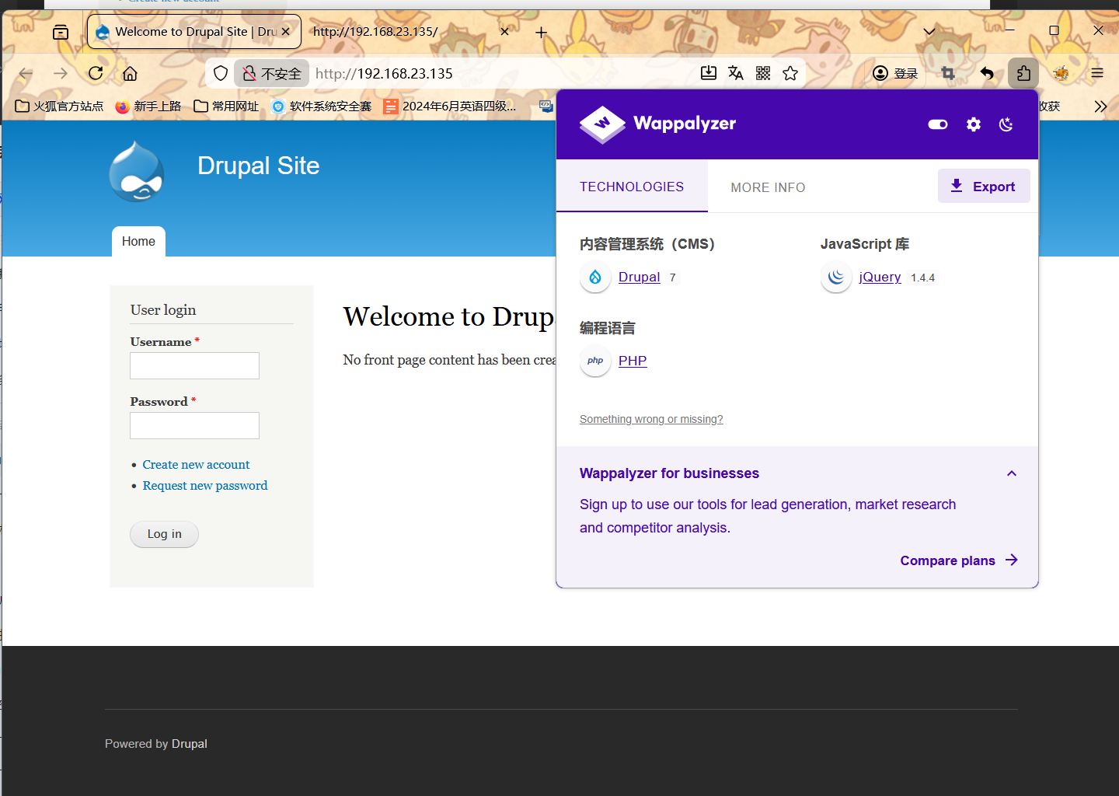Viewport: 1119px width, 796px height.
Task: Click the Username input field
Action: point(194,366)
